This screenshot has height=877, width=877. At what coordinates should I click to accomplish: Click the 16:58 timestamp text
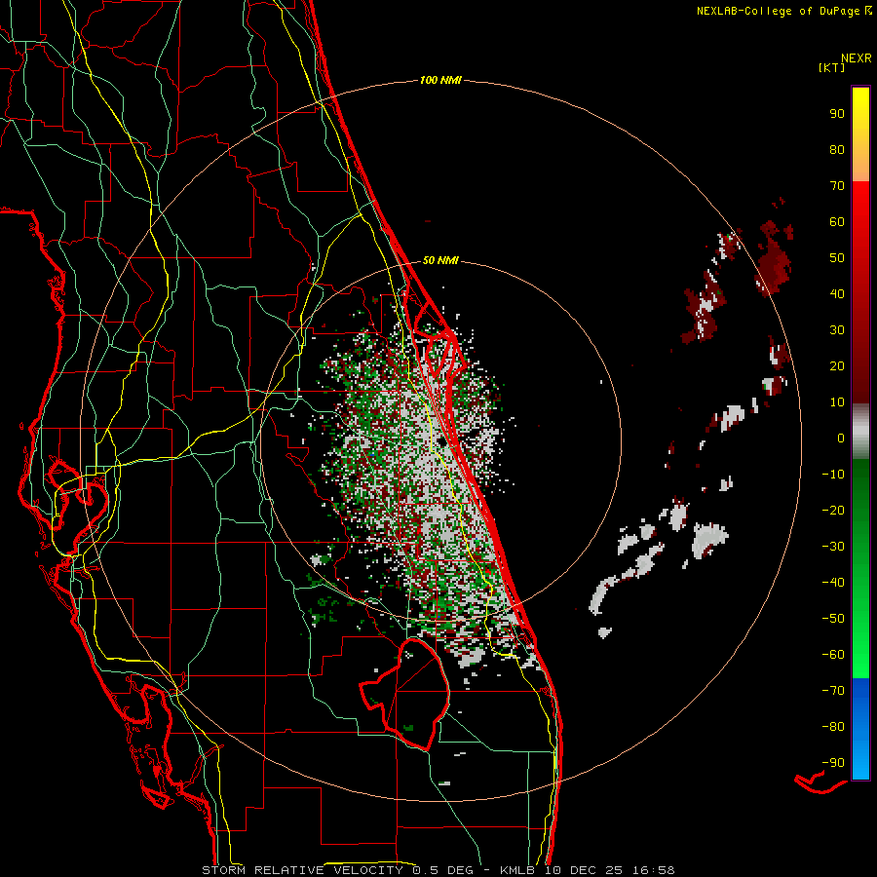click(654, 870)
